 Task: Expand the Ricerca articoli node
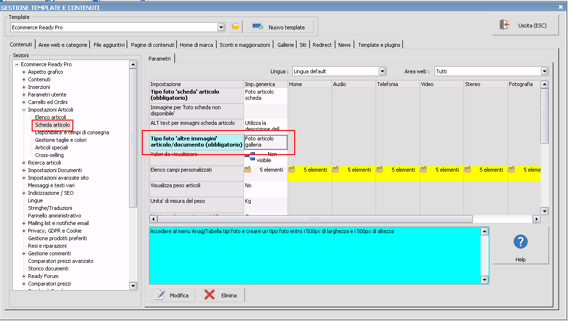[x=24, y=163]
